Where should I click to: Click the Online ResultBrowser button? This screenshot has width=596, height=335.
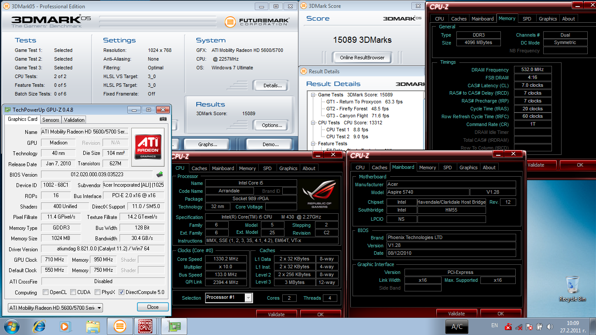(x=362, y=58)
